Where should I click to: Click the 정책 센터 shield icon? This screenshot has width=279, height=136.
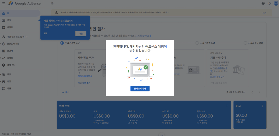pyautogui.click(x=4, y=65)
